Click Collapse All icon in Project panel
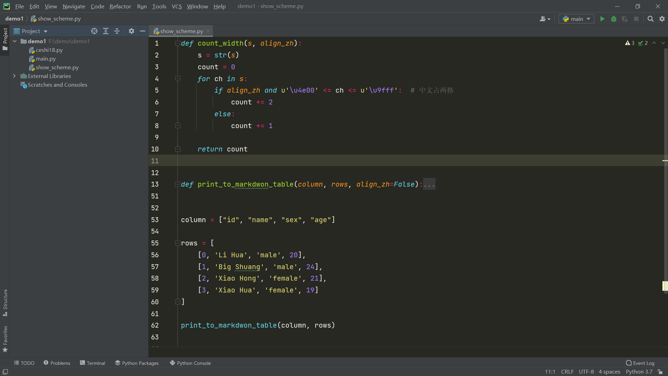 tap(117, 31)
